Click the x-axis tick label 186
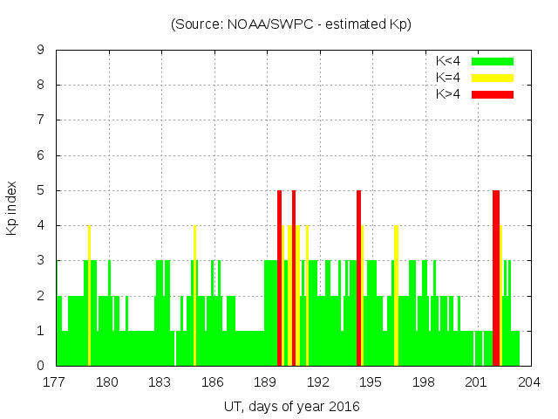The image size is (558, 419). point(213,381)
